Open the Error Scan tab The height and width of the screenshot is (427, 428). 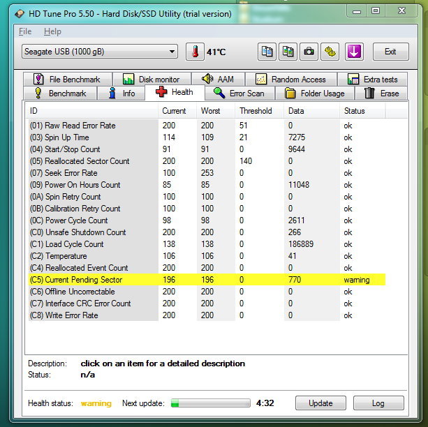pos(239,93)
